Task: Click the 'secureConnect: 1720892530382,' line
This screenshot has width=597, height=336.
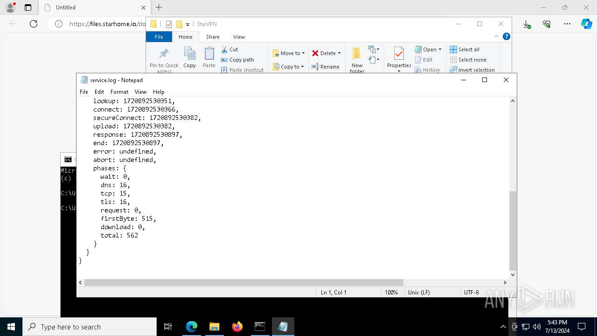Action: [147, 118]
